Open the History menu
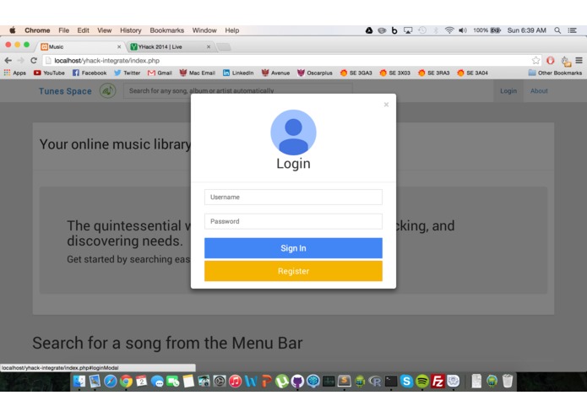This screenshot has height=417, width=587. [x=131, y=30]
